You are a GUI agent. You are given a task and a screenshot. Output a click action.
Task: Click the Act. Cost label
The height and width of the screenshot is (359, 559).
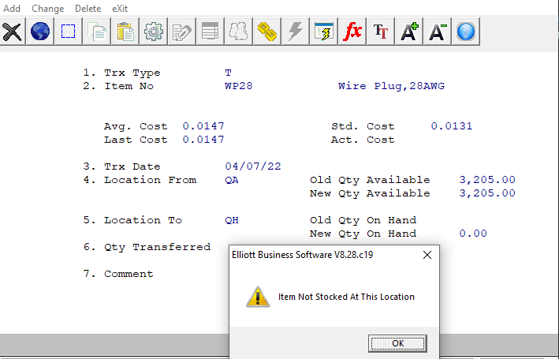click(x=363, y=140)
